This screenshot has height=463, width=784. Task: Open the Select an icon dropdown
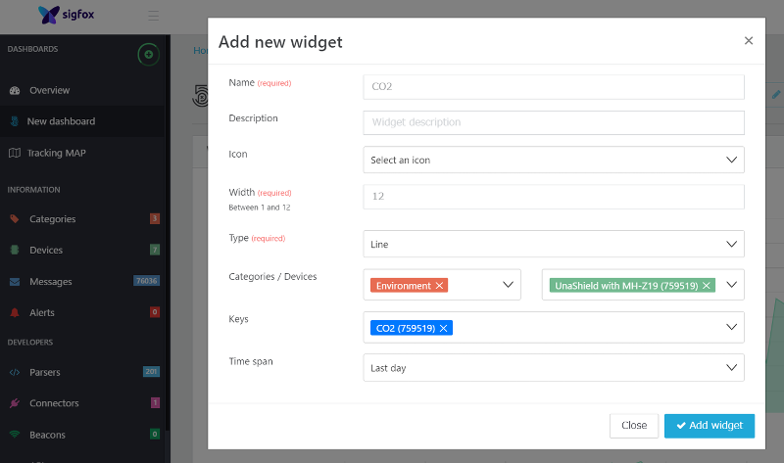(554, 160)
